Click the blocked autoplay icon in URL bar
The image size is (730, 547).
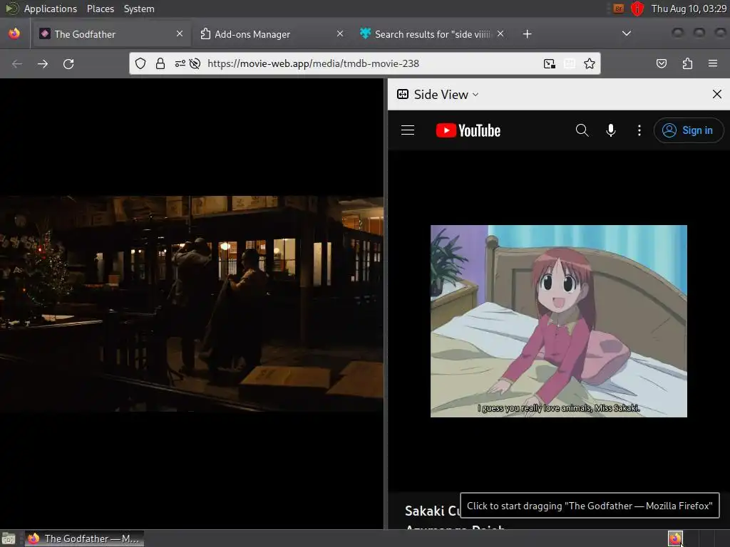pyautogui.click(x=195, y=63)
